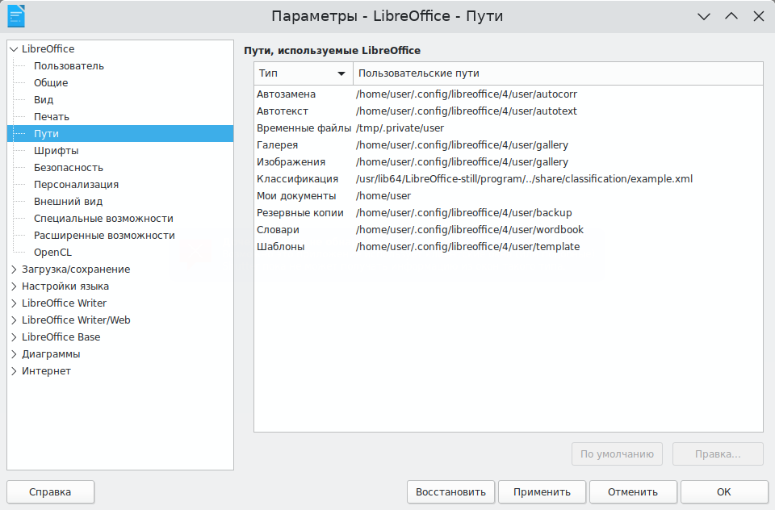Expand the Интернет node
The width and height of the screenshot is (775, 510).
click(14, 370)
